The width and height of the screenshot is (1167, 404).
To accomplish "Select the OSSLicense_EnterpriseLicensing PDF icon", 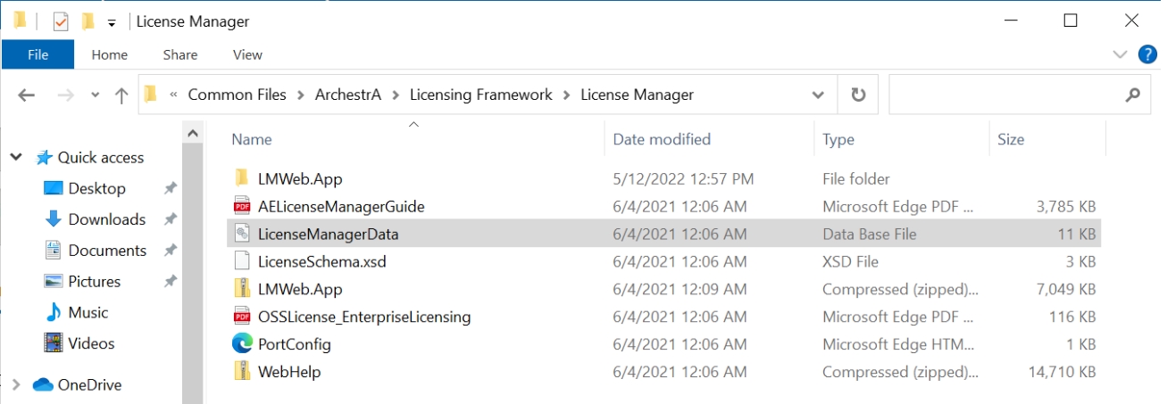I will click(241, 317).
